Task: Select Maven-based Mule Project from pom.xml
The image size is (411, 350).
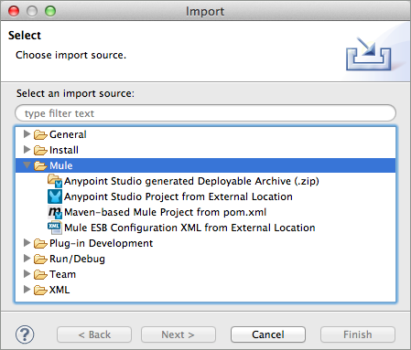Action: [165, 212]
